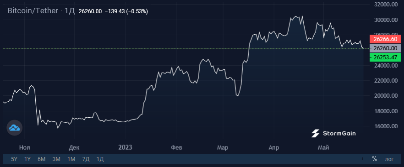The image size is (404, 167).
Task: Switch chart to 3M range
Action: pyautogui.click(x=56, y=159)
